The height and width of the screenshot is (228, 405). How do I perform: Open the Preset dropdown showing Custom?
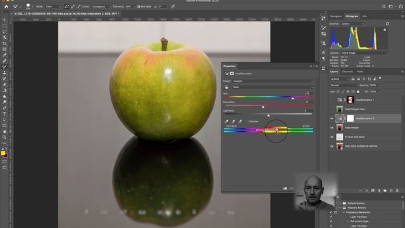tap(273, 81)
